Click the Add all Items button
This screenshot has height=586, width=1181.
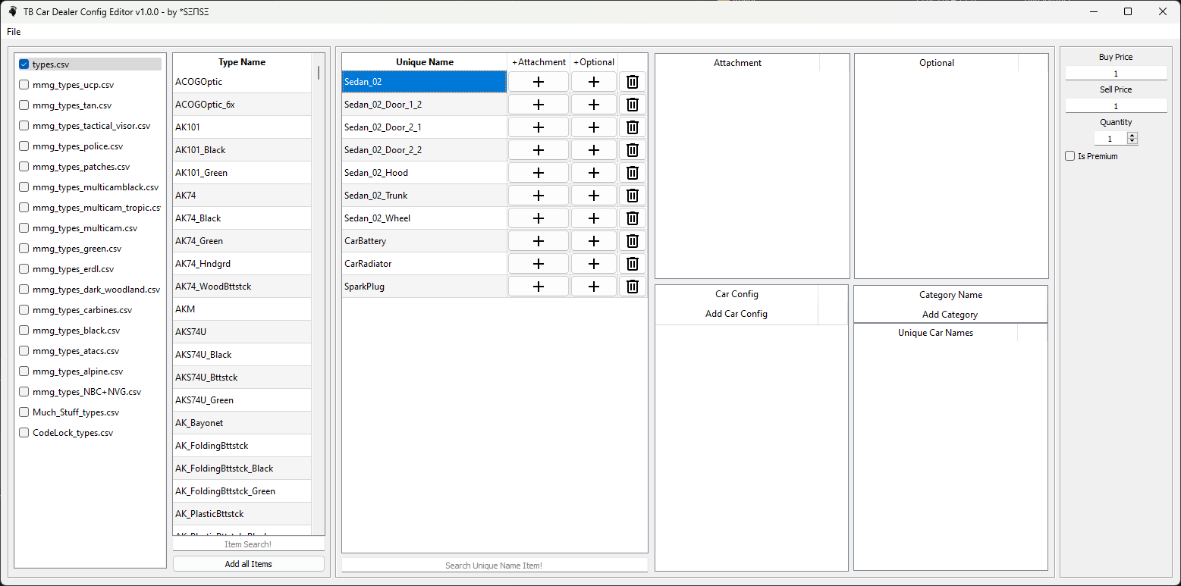248,564
